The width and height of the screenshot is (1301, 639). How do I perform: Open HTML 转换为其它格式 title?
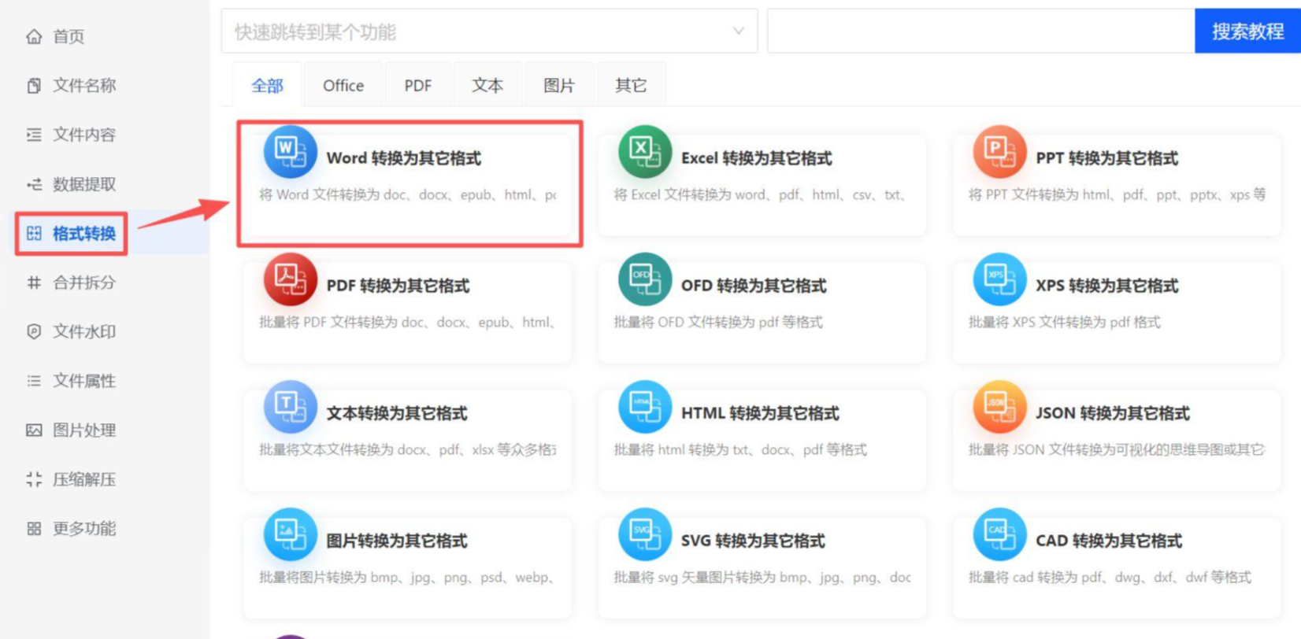click(x=760, y=413)
